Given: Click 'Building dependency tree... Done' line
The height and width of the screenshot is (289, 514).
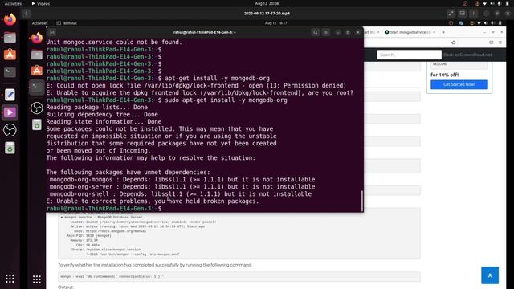Looking at the screenshot, I should [x=102, y=114].
